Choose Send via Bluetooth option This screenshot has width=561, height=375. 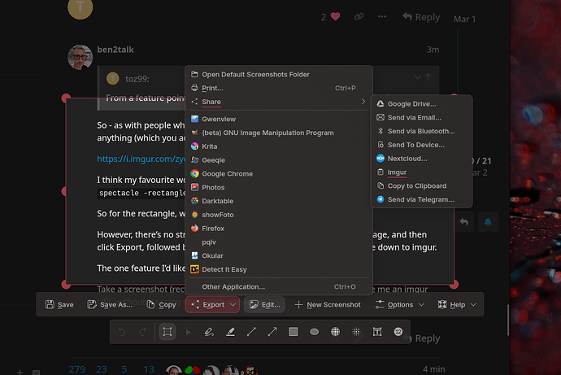pyautogui.click(x=422, y=131)
